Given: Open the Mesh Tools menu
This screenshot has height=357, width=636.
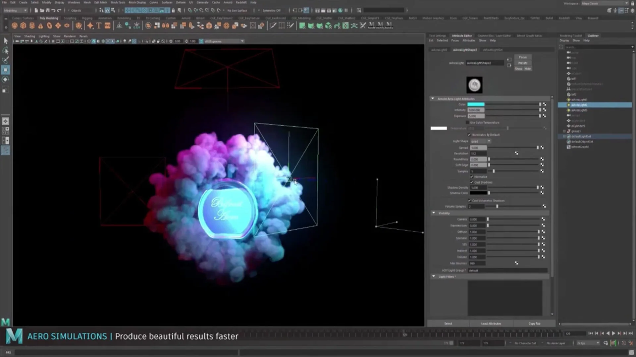Looking at the screenshot, I should [118, 2].
